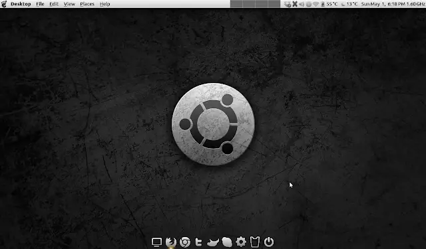Open the File menu

pos(40,4)
